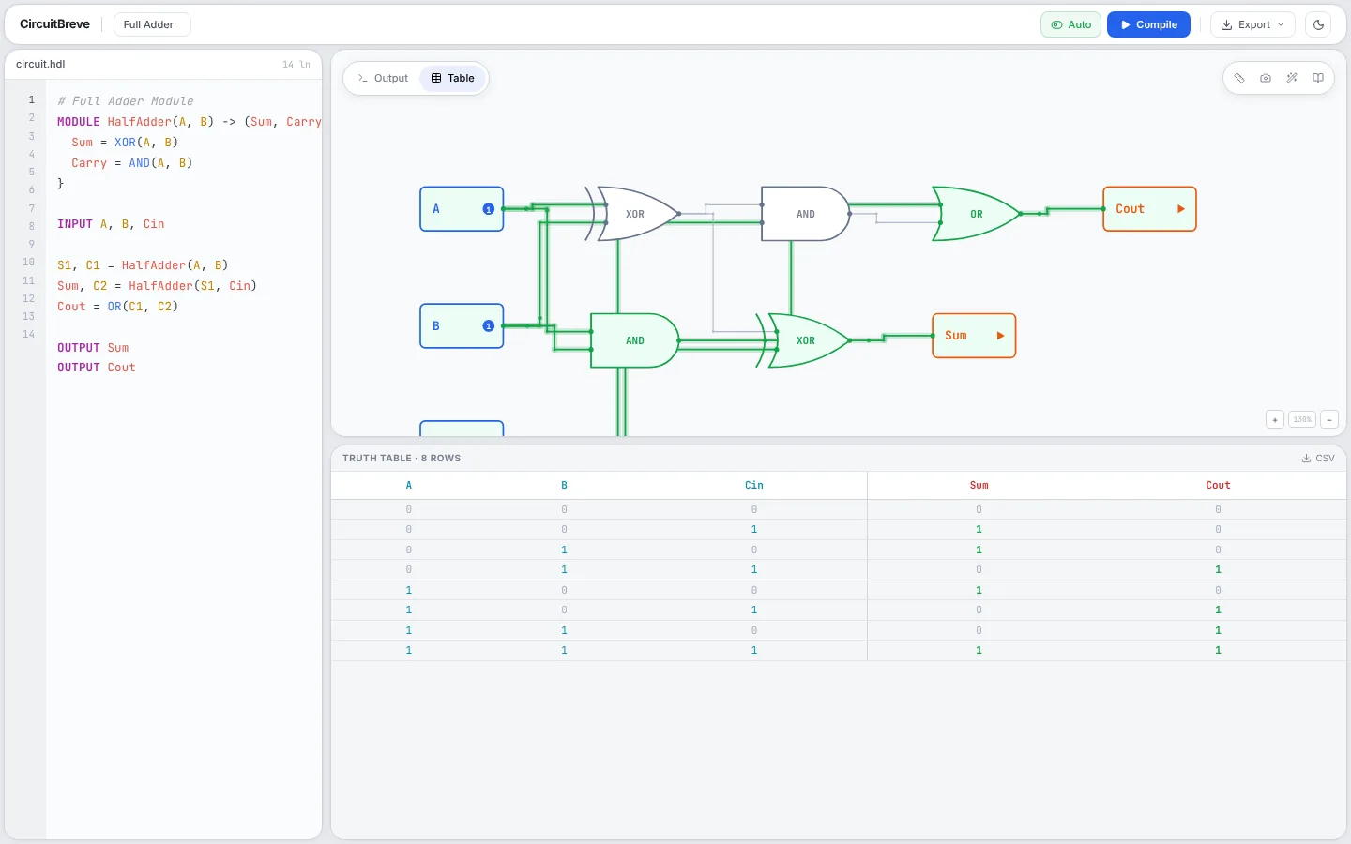Open the Export dropdown

point(1252,24)
